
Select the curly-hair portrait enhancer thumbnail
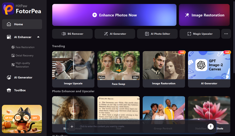tap(73, 110)
